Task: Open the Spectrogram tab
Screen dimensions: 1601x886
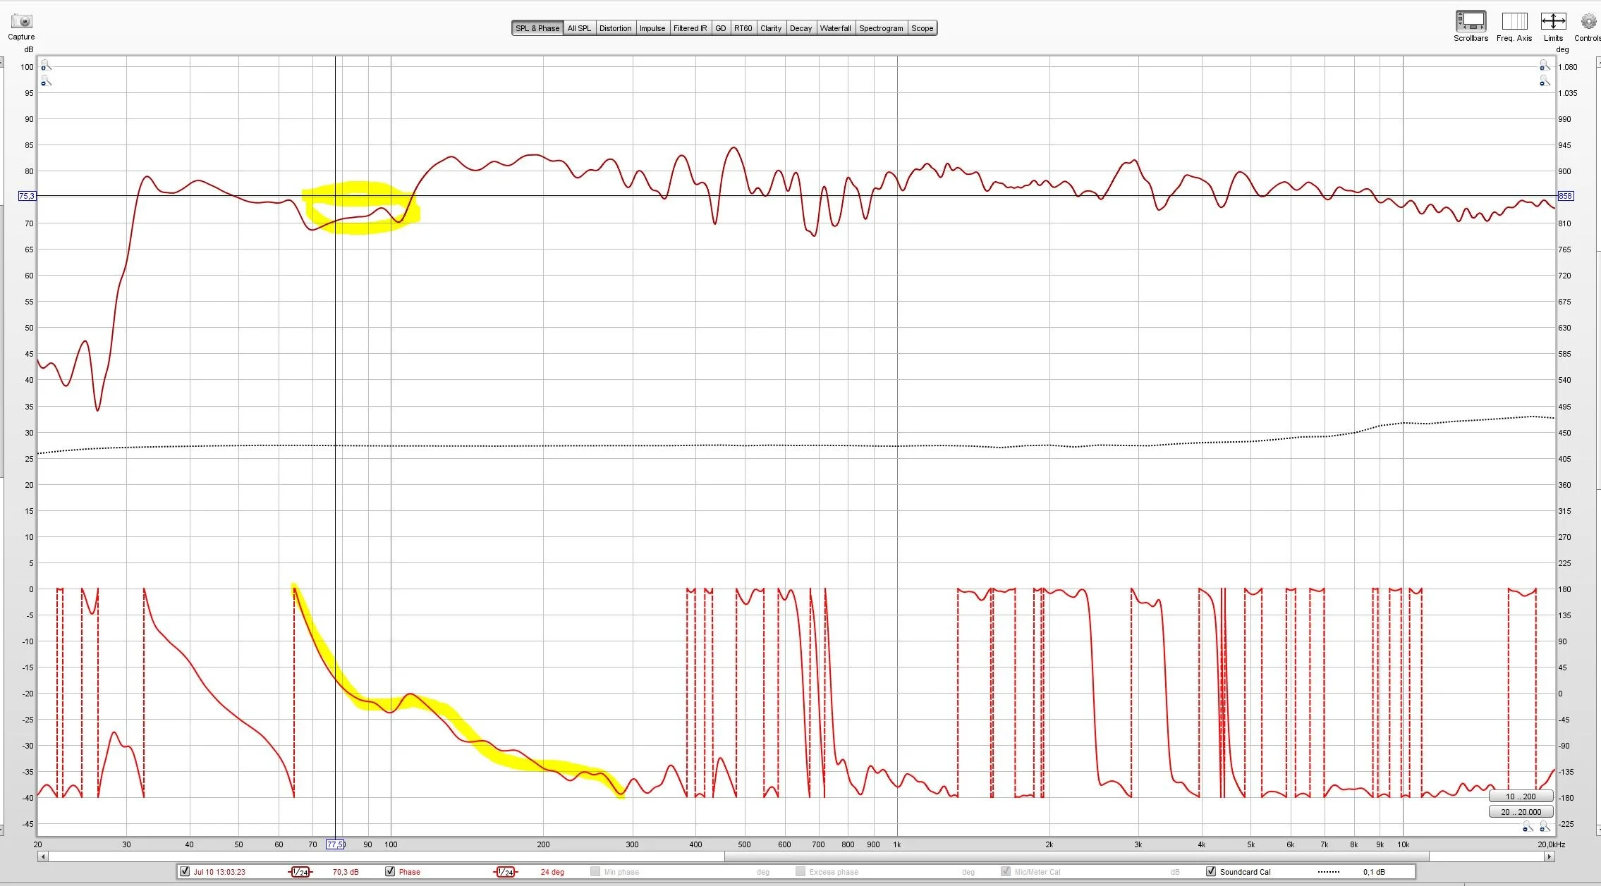Action: pyautogui.click(x=881, y=28)
